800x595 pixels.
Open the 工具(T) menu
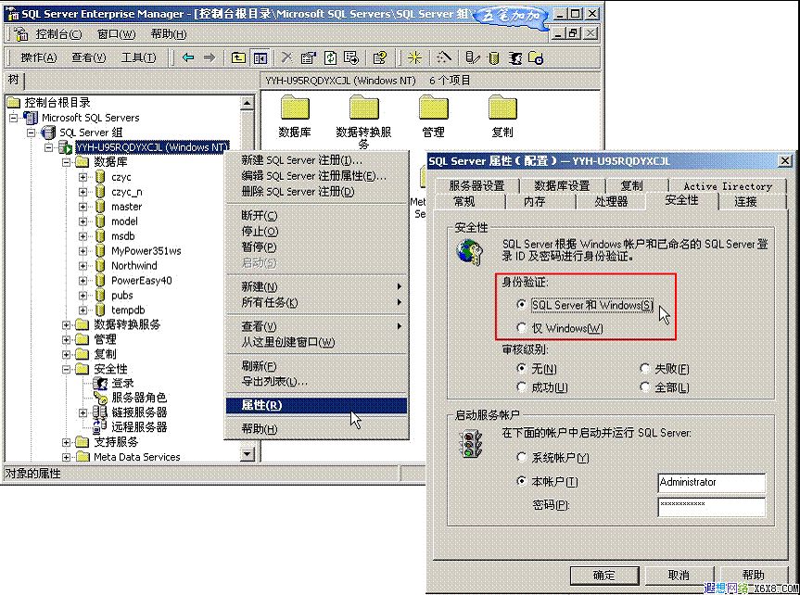[138, 57]
